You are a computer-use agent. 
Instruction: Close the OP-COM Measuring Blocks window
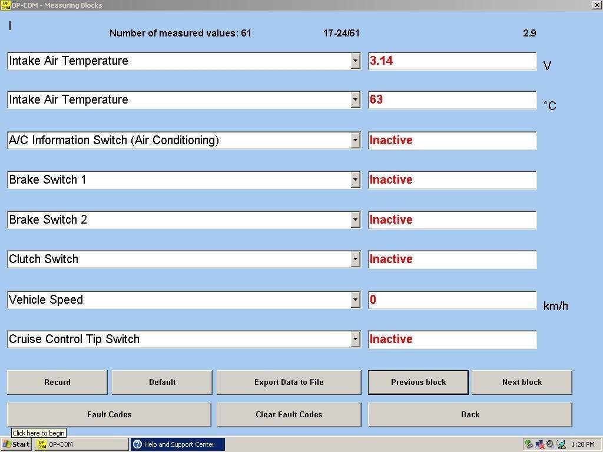coord(597,5)
